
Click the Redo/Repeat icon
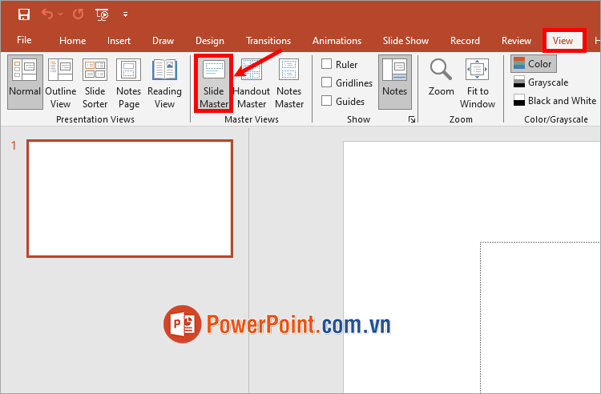[x=79, y=14]
